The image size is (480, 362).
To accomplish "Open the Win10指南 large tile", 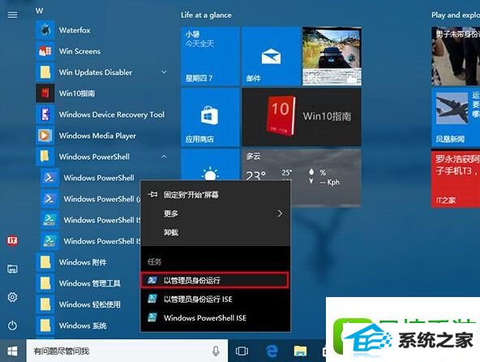I will (x=302, y=117).
